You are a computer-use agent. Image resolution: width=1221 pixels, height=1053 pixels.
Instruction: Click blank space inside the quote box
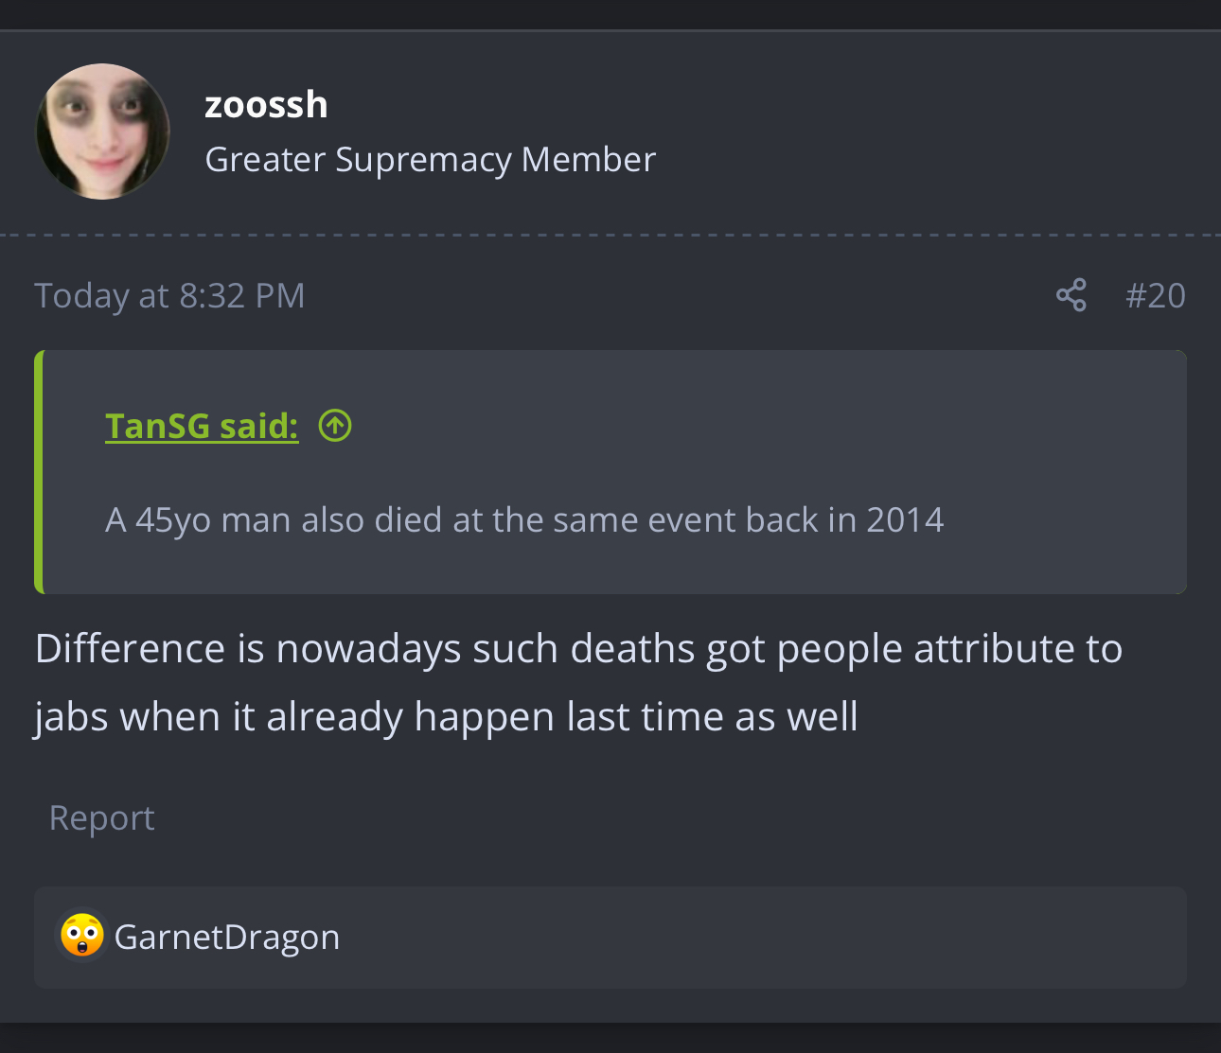tap(757, 426)
